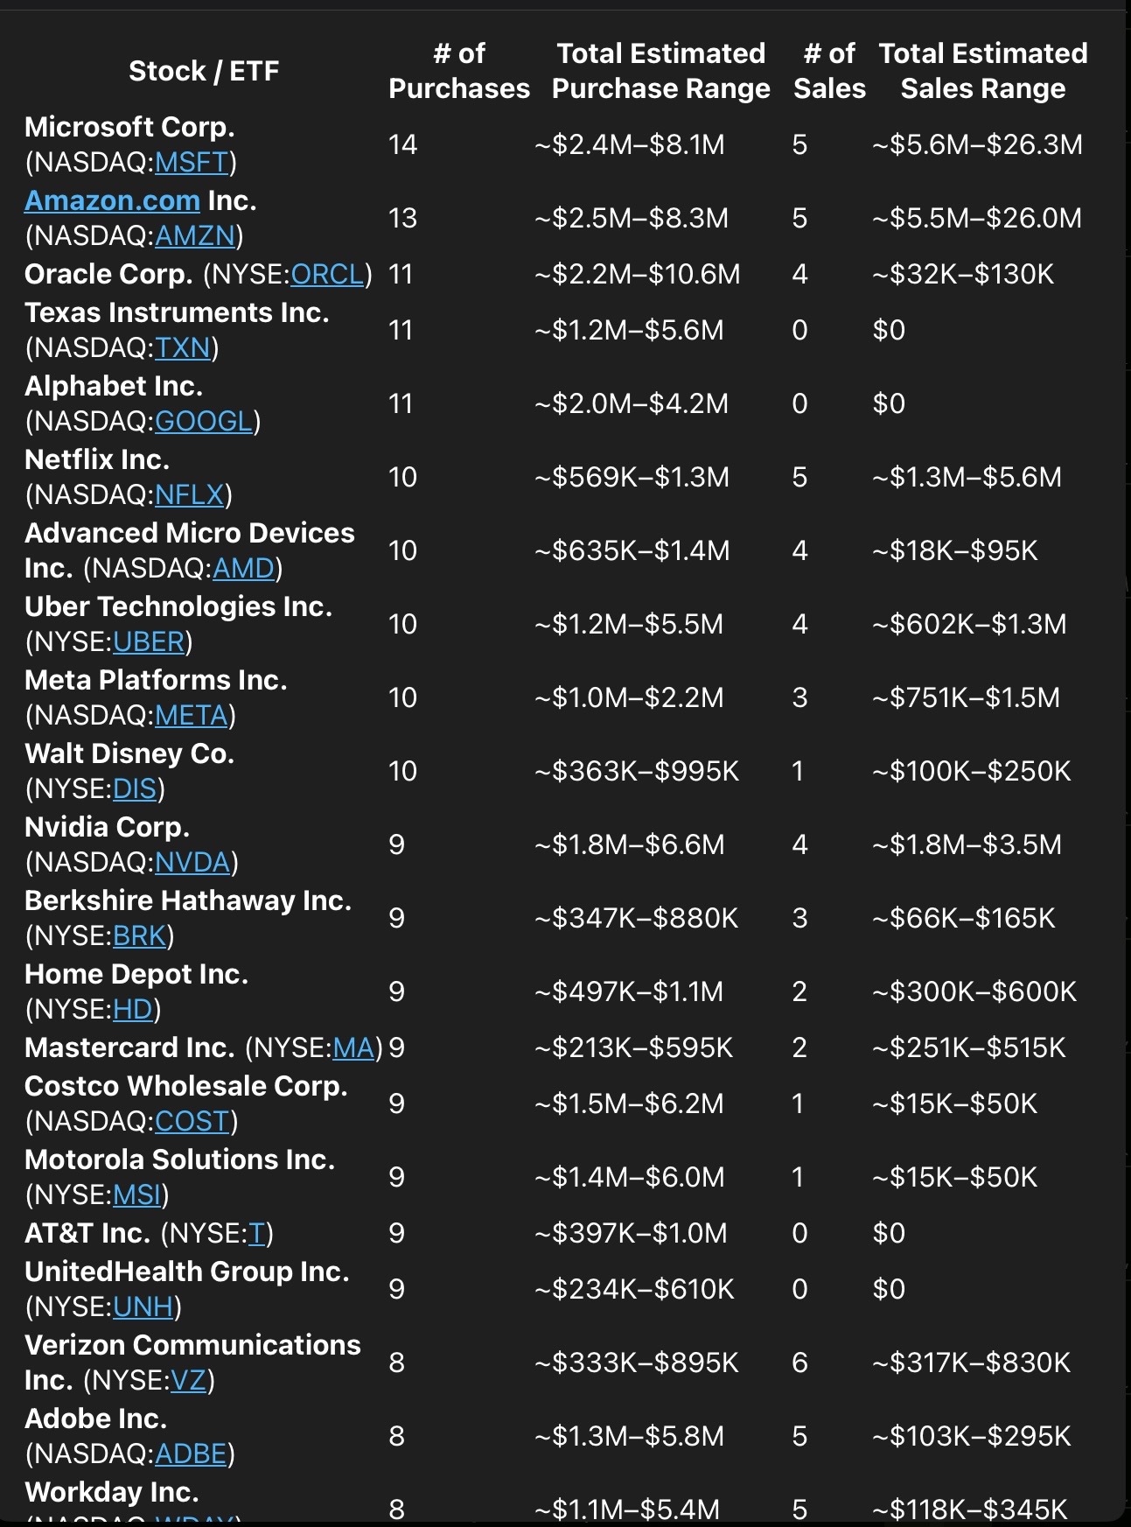The image size is (1131, 1527).
Task: Open the AT&T ticker T link
Action: [257, 1234]
